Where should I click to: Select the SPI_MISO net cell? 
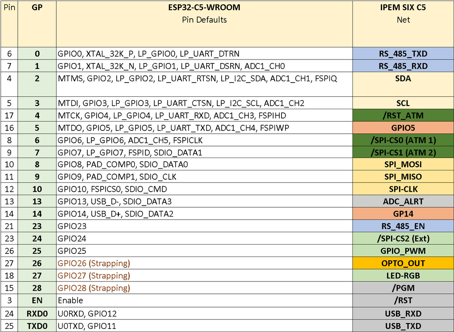pyautogui.click(x=403, y=177)
